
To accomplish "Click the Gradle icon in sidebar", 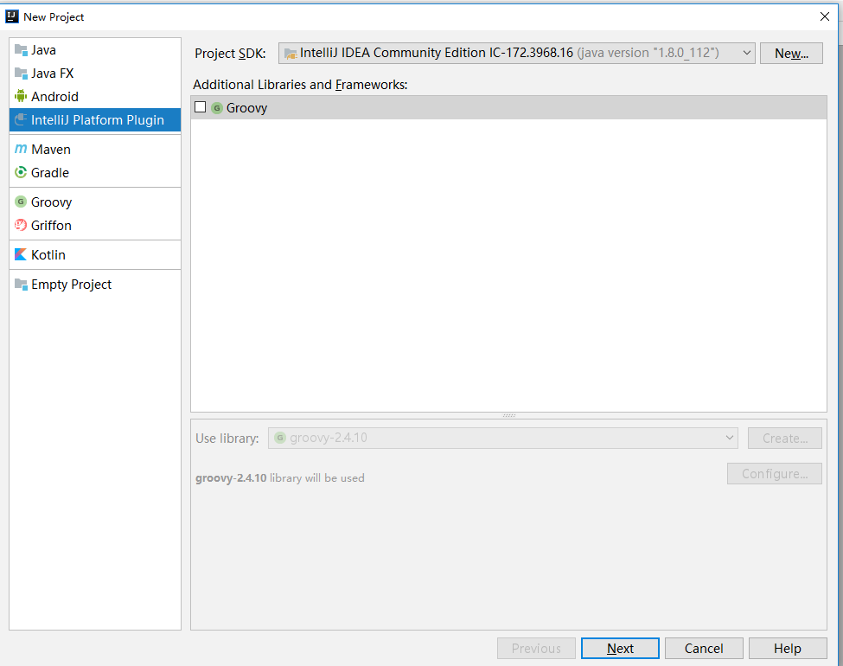I will pos(21,173).
